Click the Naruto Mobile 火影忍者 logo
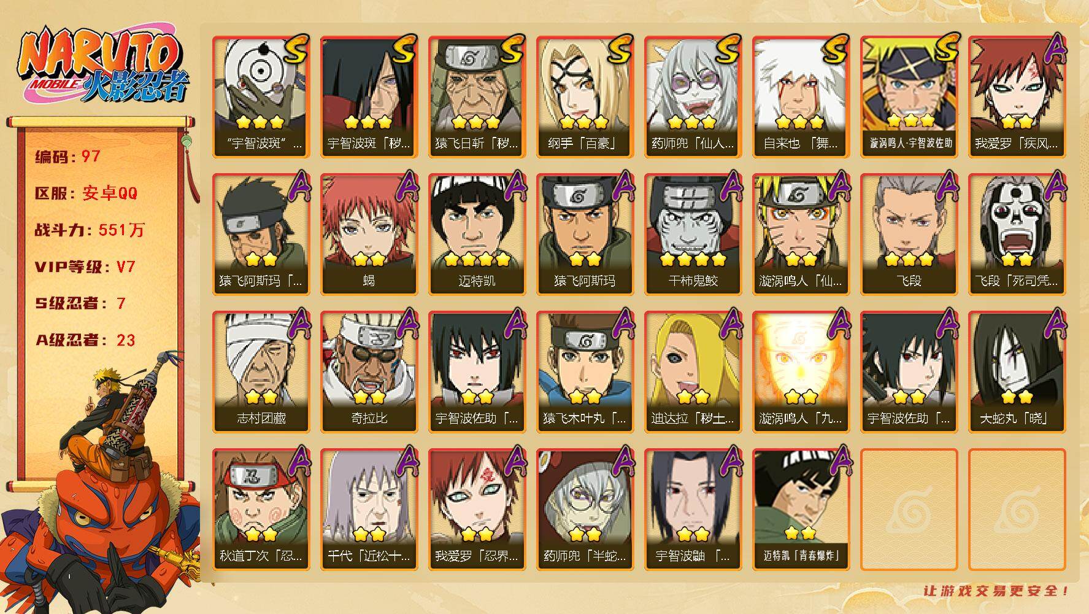 104,68
